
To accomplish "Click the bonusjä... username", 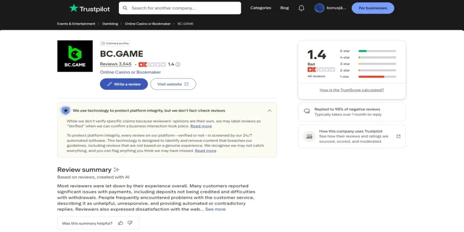I will point(336,8).
